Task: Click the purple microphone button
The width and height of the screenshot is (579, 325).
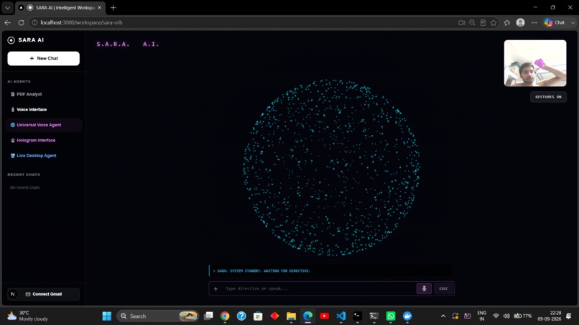Action: point(424,288)
